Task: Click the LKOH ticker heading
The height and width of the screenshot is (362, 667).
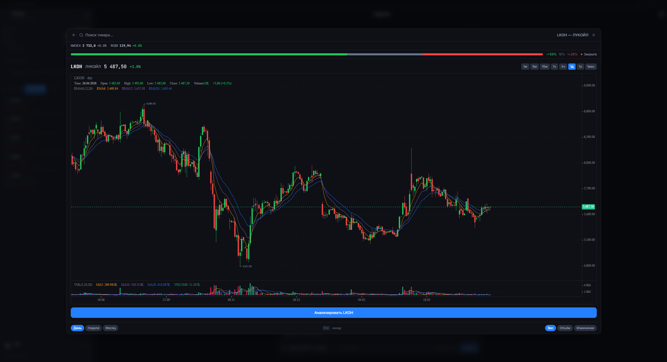Action: 76,67
